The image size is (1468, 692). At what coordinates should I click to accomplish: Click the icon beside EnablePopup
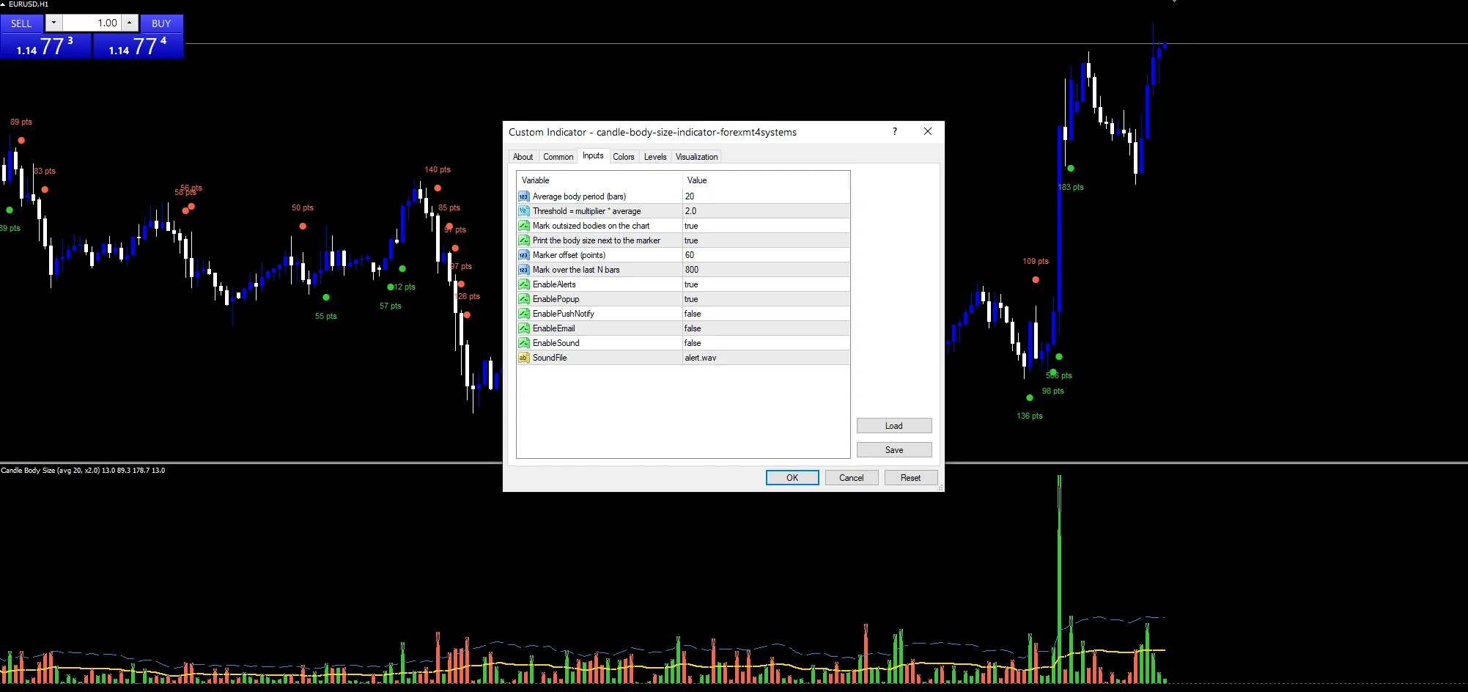click(x=523, y=299)
